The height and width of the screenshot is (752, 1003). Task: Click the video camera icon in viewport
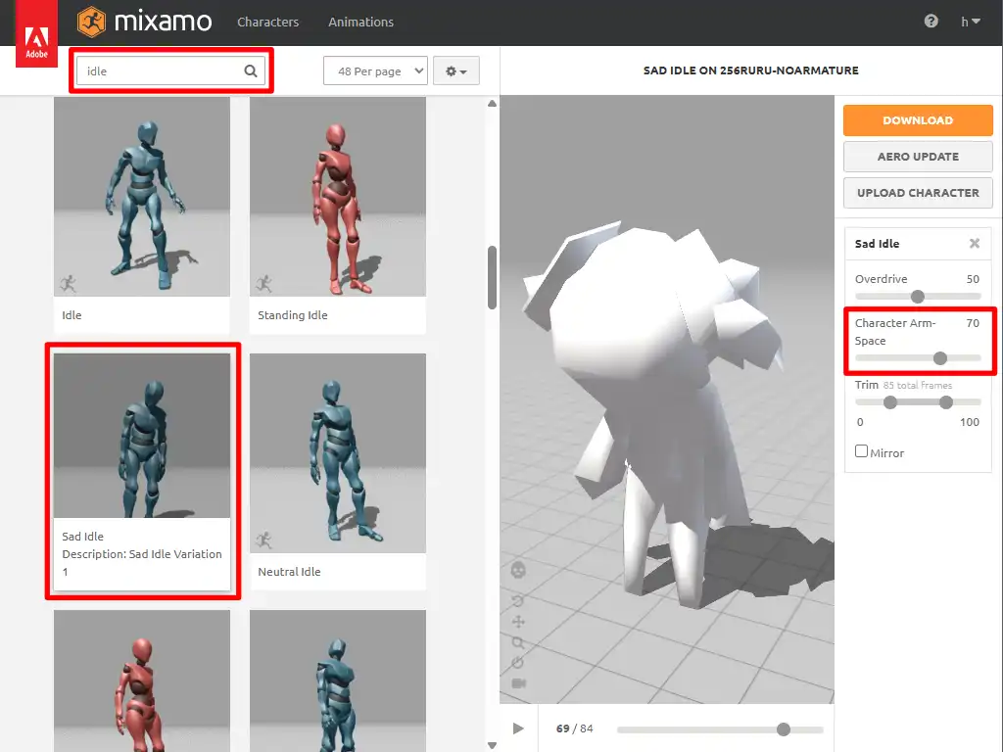click(x=518, y=682)
